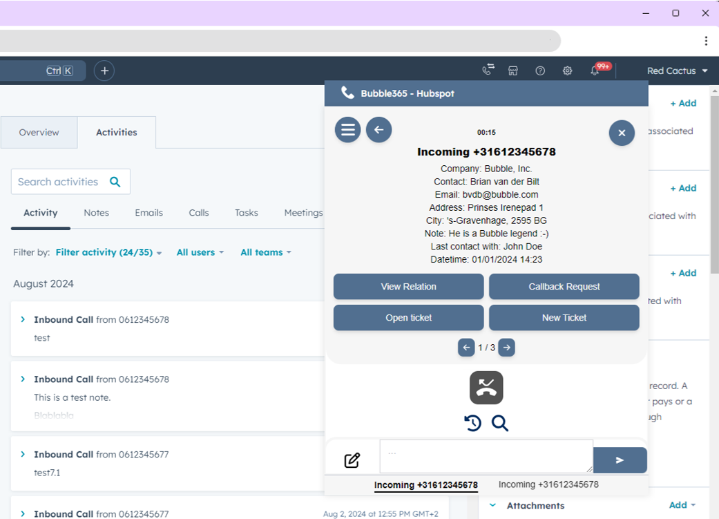Send the note with arrow button
719x519 pixels.
[620, 460]
